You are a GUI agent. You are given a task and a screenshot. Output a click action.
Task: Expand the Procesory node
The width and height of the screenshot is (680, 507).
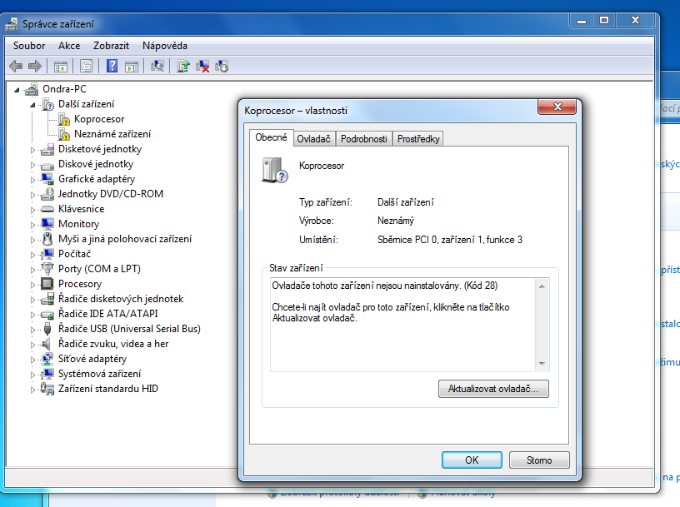click(32, 285)
